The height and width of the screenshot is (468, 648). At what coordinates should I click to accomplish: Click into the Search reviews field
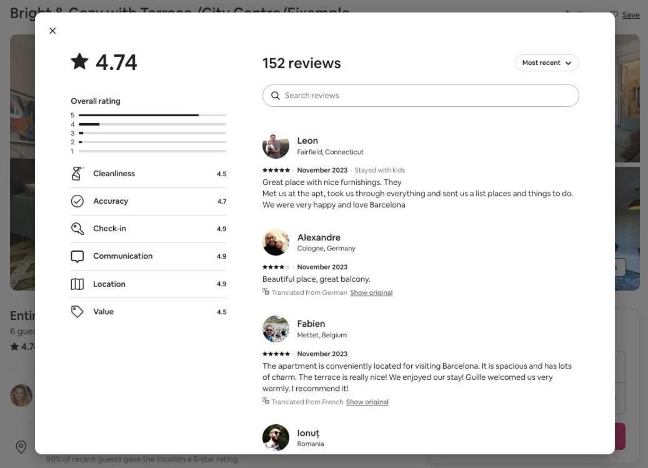[x=421, y=96]
